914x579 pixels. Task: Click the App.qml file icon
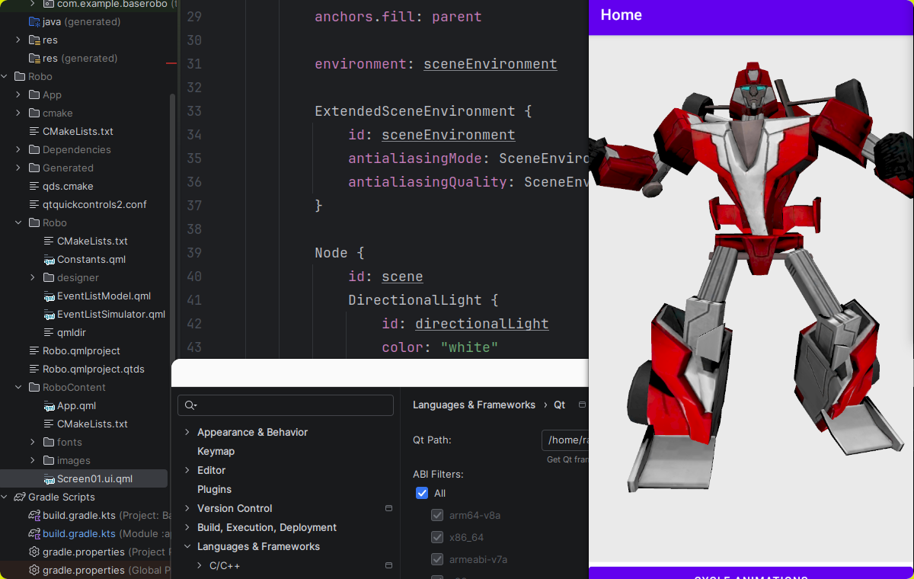coord(49,405)
